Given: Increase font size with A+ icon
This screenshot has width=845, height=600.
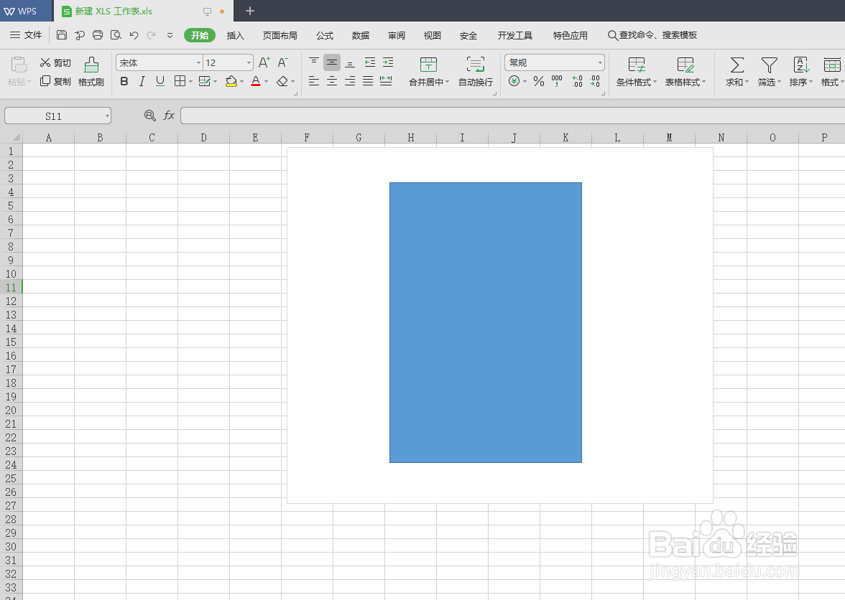Looking at the screenshot, I should tap(264, 62).
